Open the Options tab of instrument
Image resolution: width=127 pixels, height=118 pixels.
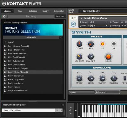click(x=81, y=92)
